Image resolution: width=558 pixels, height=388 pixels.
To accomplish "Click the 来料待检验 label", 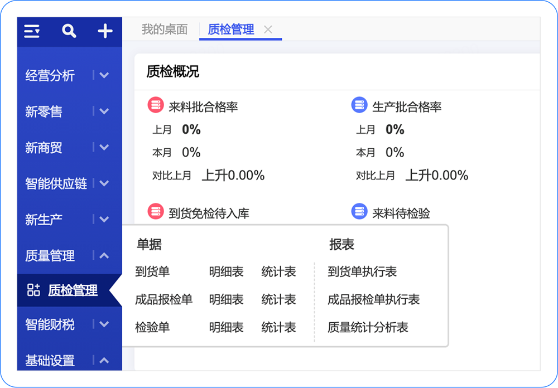I will pos(401,214).
